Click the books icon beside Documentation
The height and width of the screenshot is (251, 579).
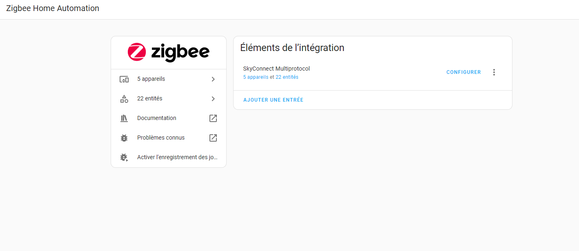coord(124,118)
